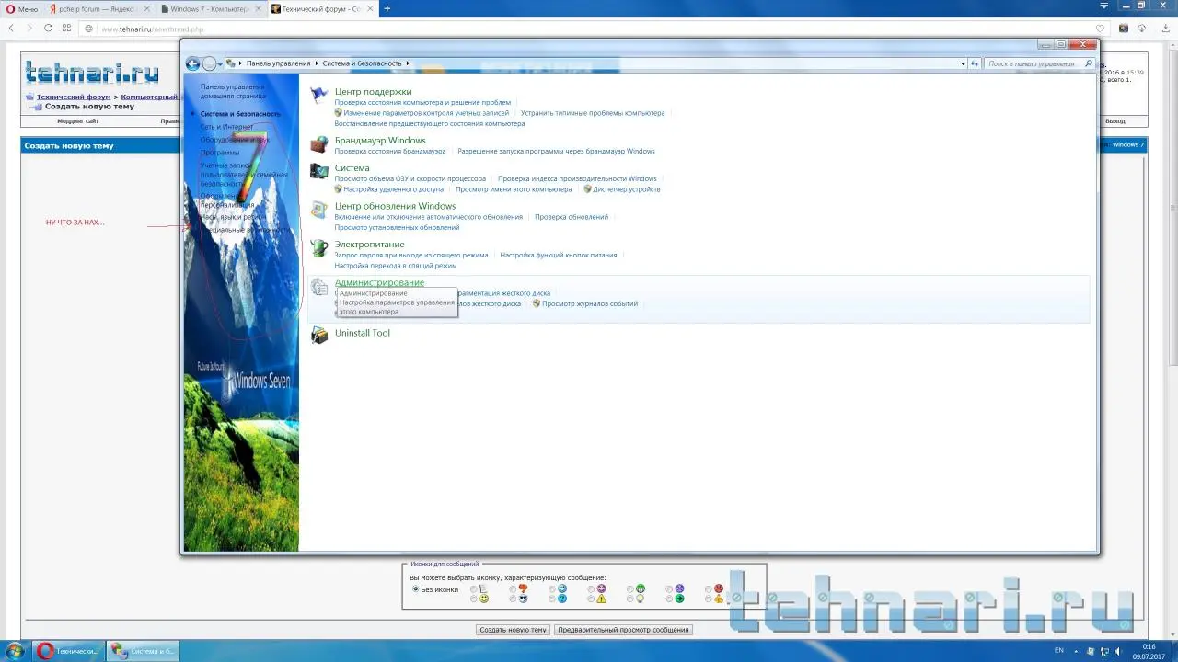Open the Диспетчер устройств link
This screenshot has height=662, width=1178.
coord(626,189)
